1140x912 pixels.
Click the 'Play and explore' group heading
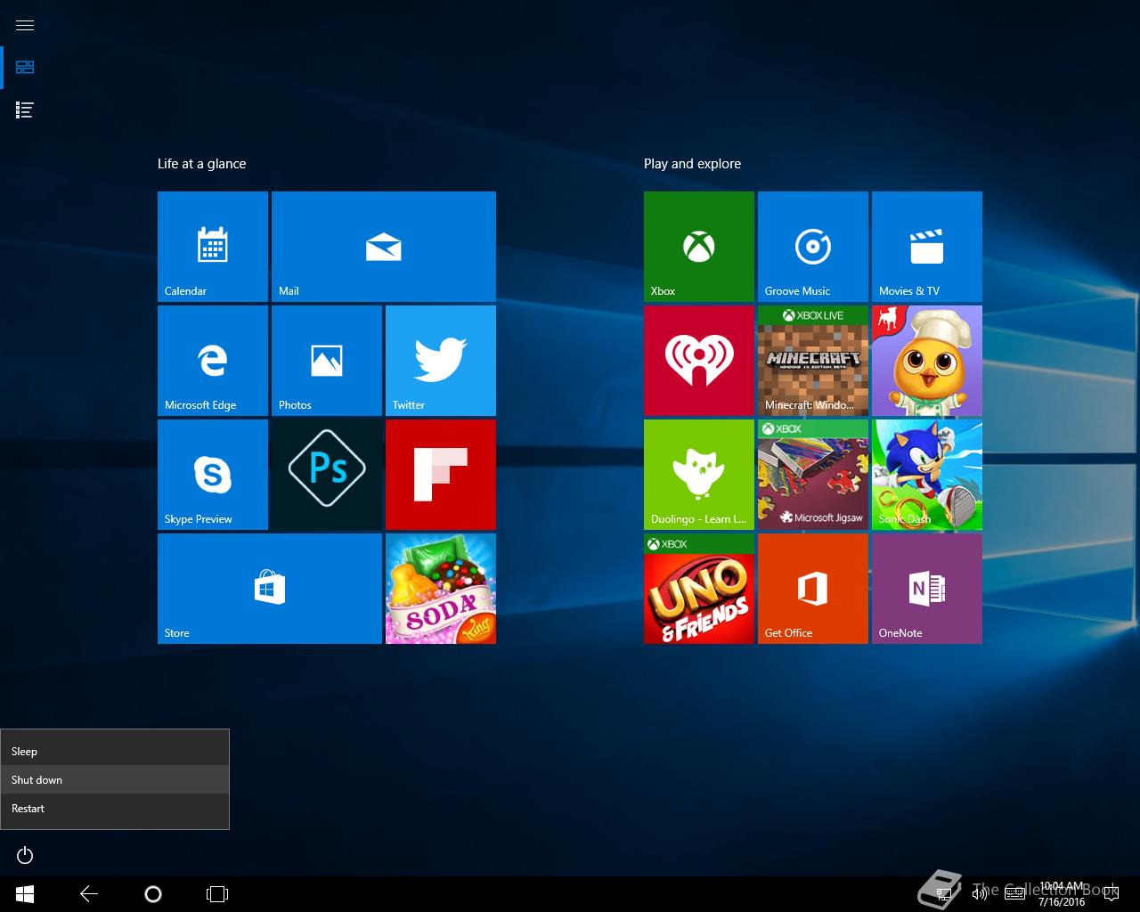[x=692, y=164]
